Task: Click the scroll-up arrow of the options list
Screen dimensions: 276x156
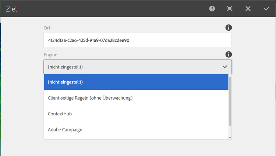Action: 230,76
